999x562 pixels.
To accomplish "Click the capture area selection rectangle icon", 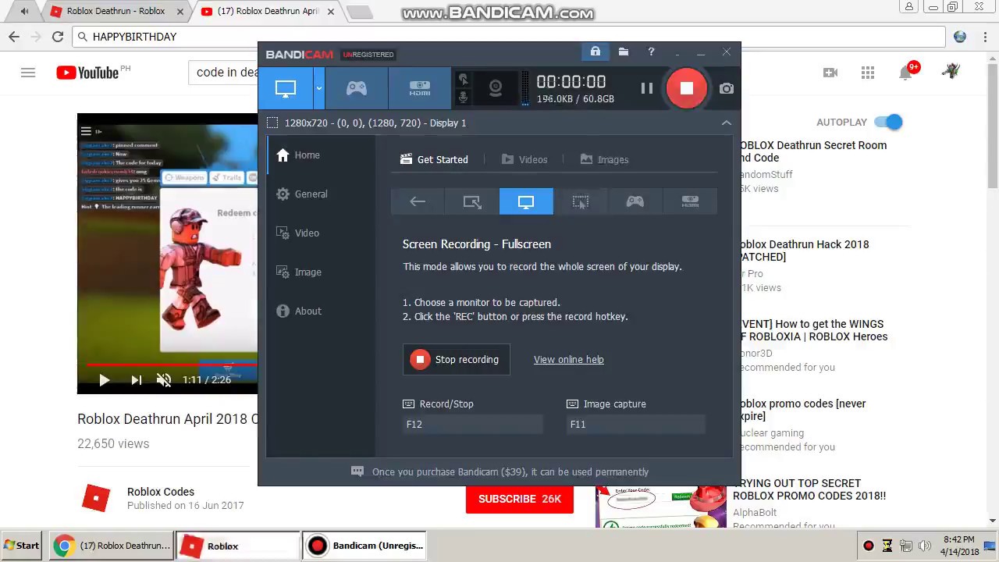I will (x=272, y=123).
